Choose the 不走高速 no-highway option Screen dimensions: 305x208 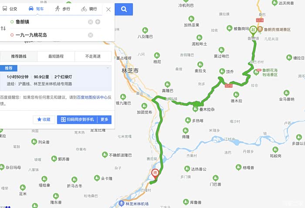[x=93, y=56]
